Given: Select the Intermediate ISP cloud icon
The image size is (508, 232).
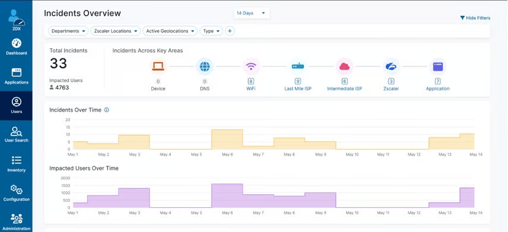Looking at the screenshot, I should click(x=344, y=66).
